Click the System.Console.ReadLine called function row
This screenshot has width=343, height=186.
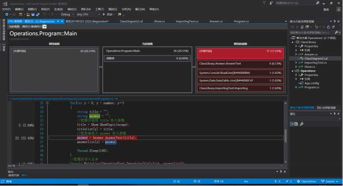241,73
